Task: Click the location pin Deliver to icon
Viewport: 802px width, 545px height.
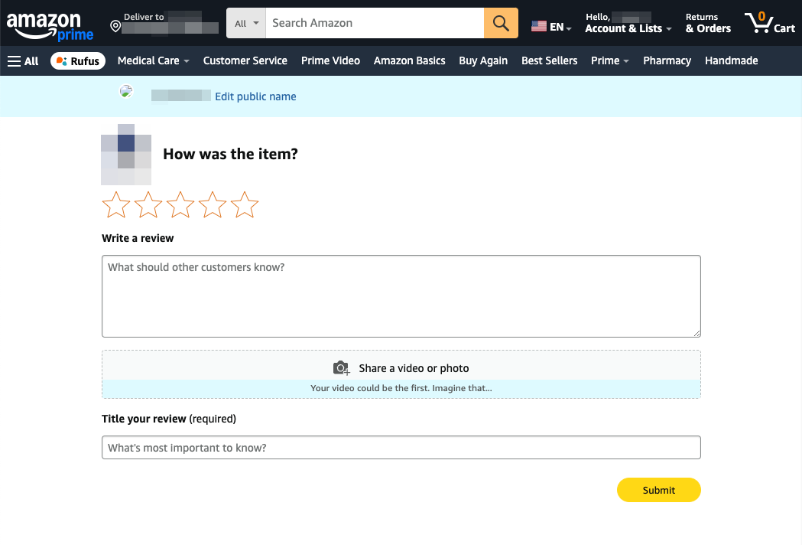Action: click(x=115, y=26)
